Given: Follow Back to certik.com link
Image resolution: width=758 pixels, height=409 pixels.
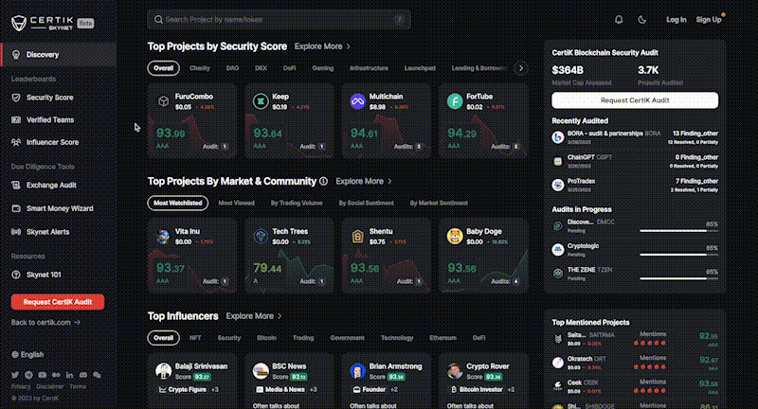Looking at the screenshot, I should pyautogui.click(x=45, y=323).
